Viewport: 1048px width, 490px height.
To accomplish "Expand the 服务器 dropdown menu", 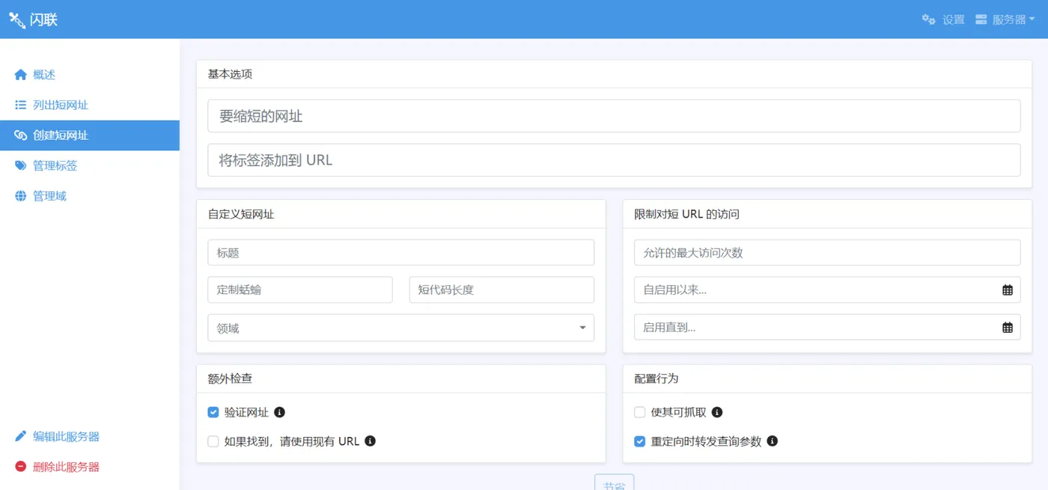I will click(x=1005, y=19).
